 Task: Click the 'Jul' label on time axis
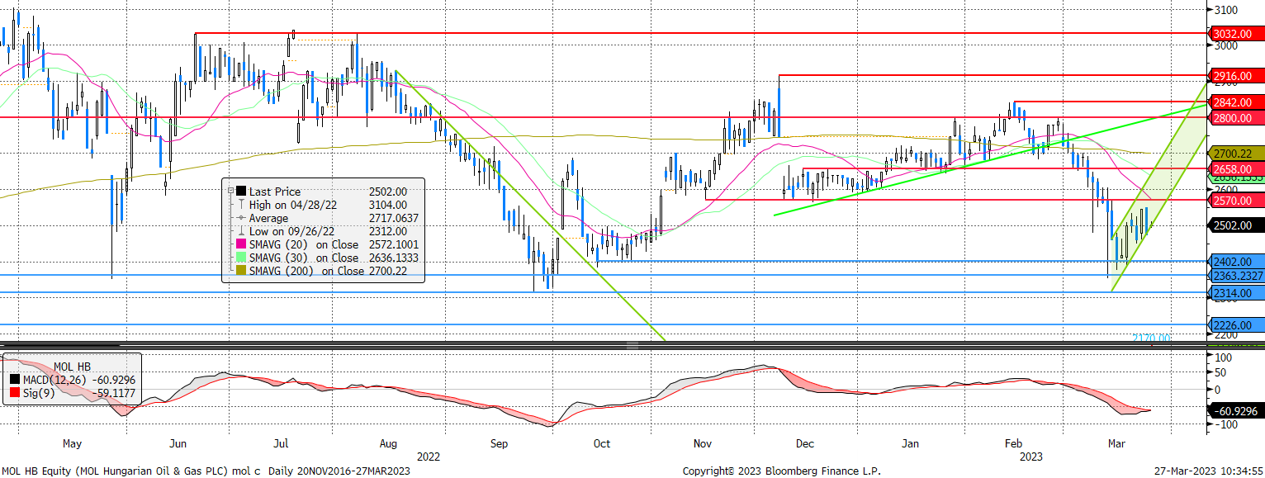click(x=282, y=443)
